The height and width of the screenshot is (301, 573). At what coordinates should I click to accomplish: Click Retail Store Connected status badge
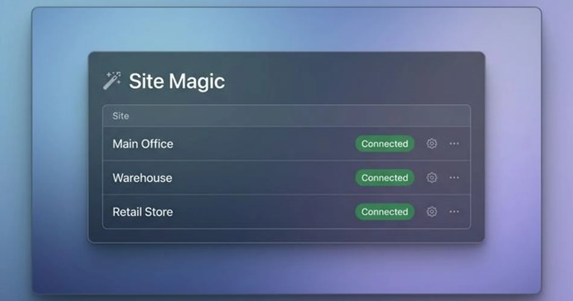[x=385, y=212]
